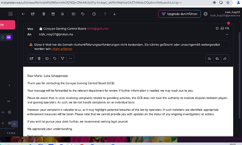Click the sender name Curaçao Gaming Control Board
This screenshot has width=242, height=145.
(65, 29)
